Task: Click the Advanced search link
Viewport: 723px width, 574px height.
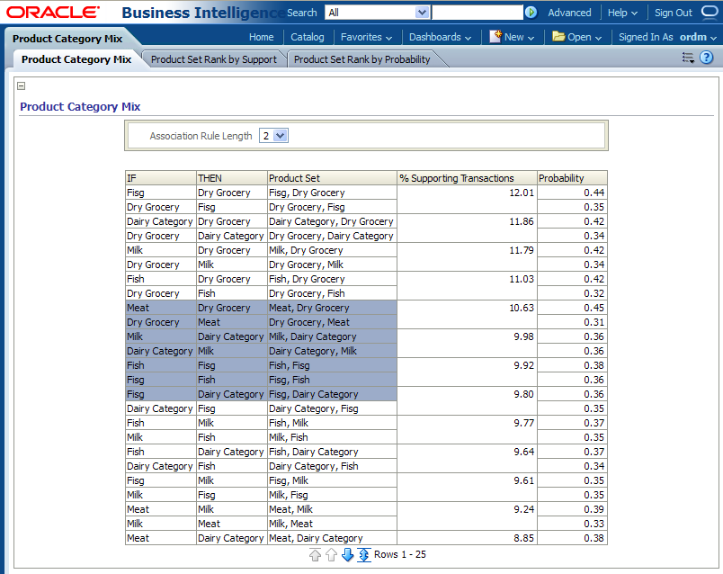Action: 569,13
